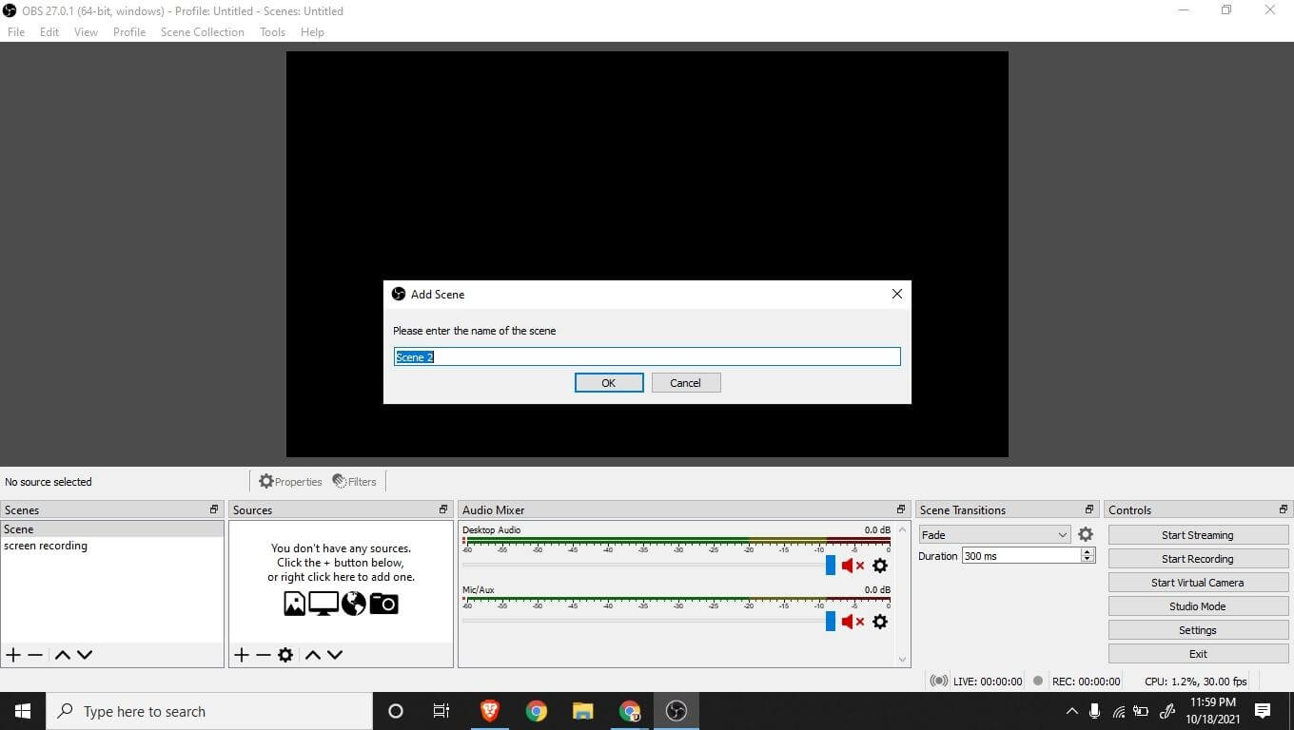Remove a source with the minus icon

pyautogui.click(x=264, y=654)
